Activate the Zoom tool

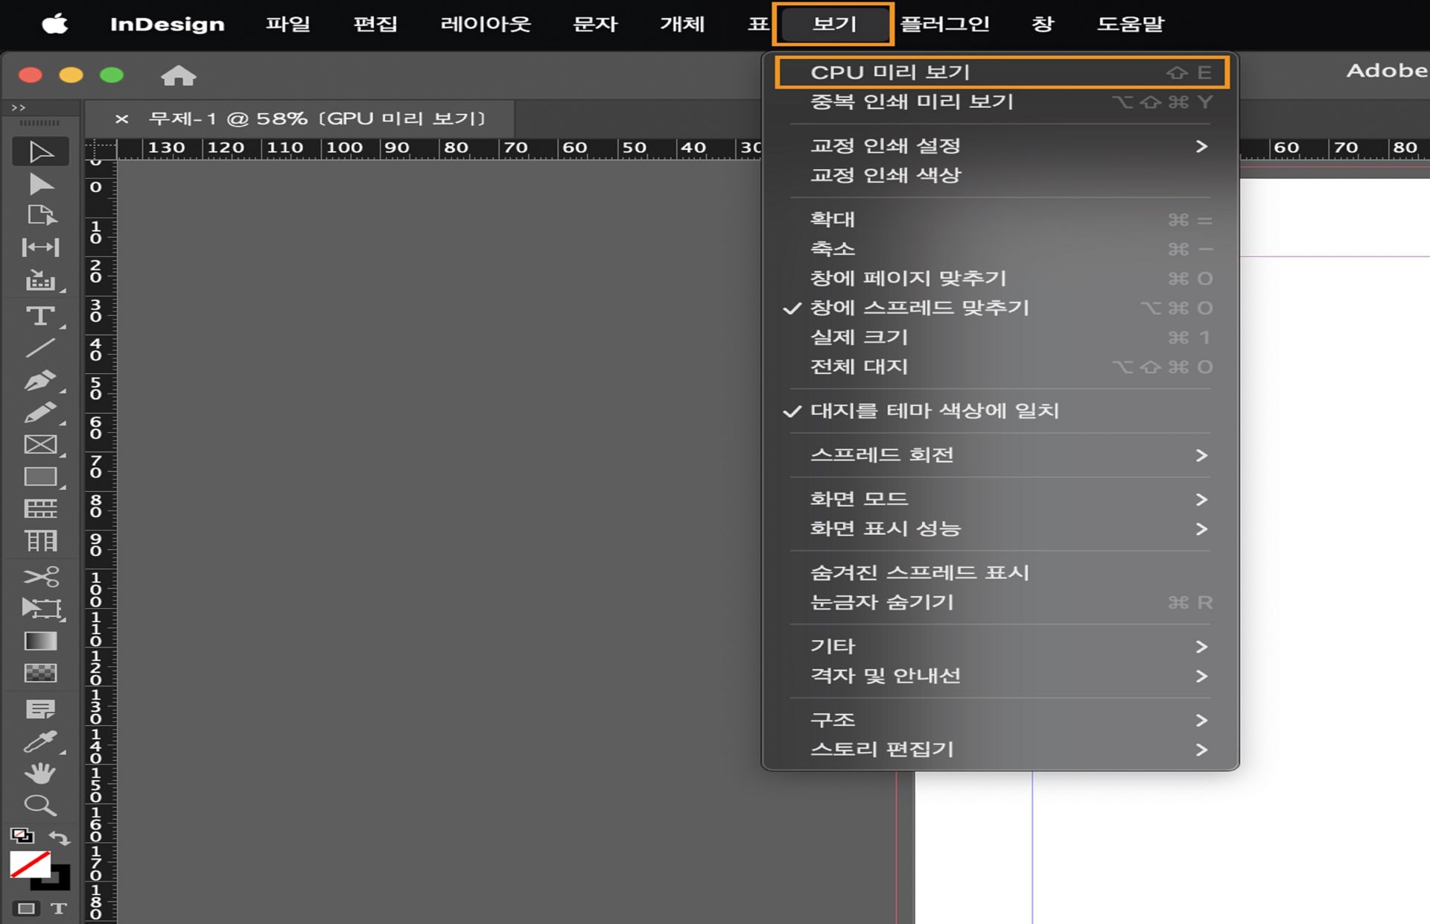click(41, 805)
